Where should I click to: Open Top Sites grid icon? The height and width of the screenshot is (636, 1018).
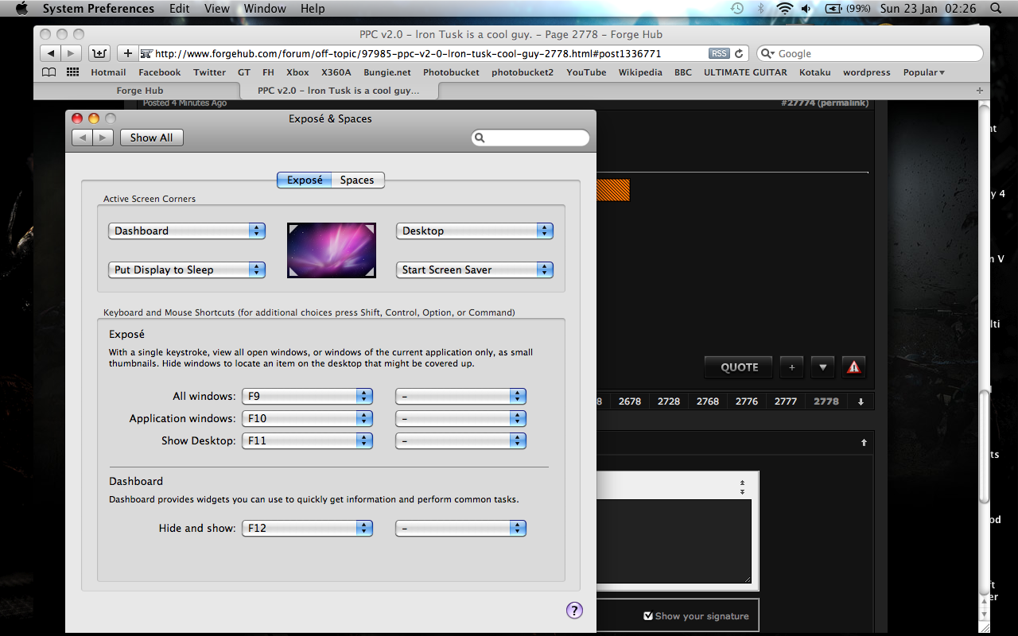(73, 72)
